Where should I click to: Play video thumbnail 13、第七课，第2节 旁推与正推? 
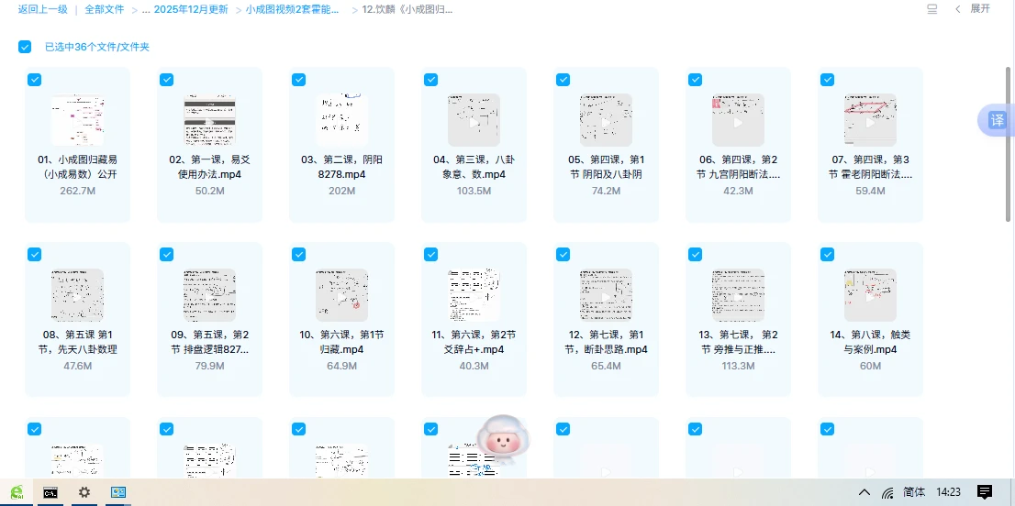[x=738, y=295]
